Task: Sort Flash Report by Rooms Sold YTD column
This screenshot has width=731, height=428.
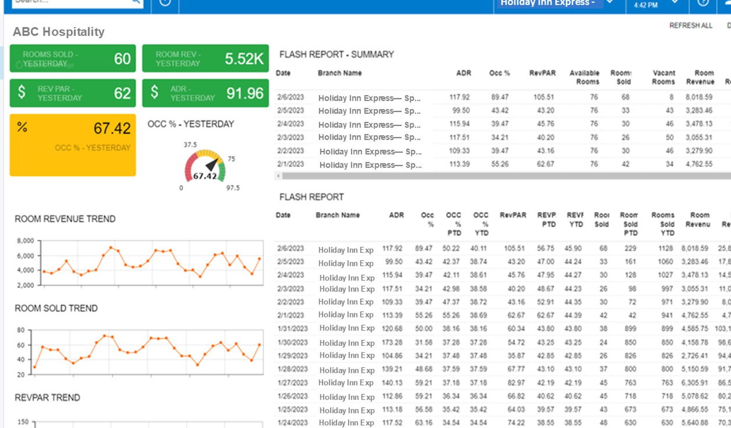Action: 663,224
